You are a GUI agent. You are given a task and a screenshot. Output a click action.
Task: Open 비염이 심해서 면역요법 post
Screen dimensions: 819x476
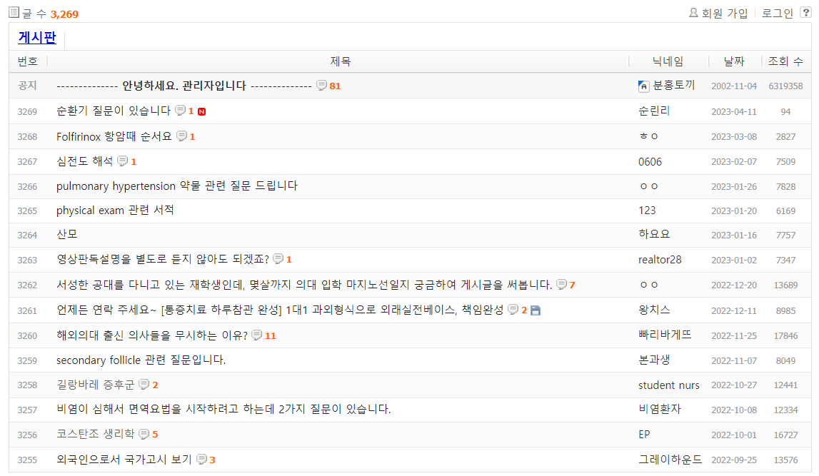[223, 409]
